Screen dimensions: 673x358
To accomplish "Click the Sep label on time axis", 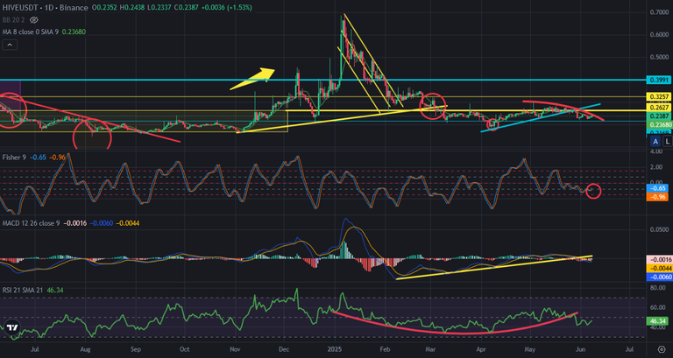I will 135,349.
